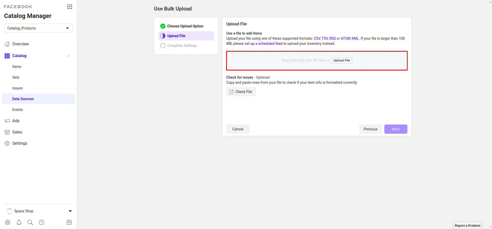The image size is (492, 229).
Task: Go to Items in Catalog menu
Action: click(x=17, y=67)
